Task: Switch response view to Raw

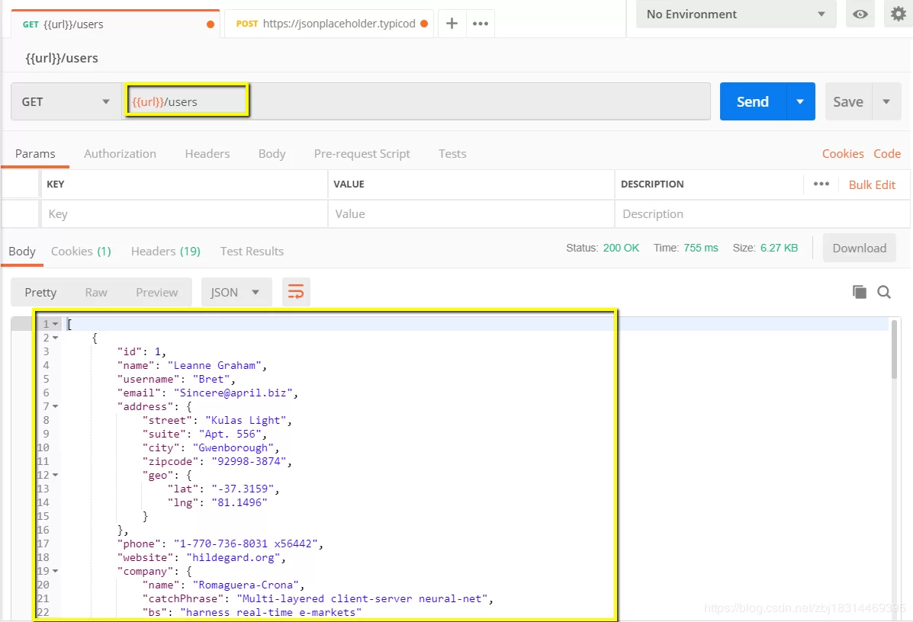Action: coord(96,292)
